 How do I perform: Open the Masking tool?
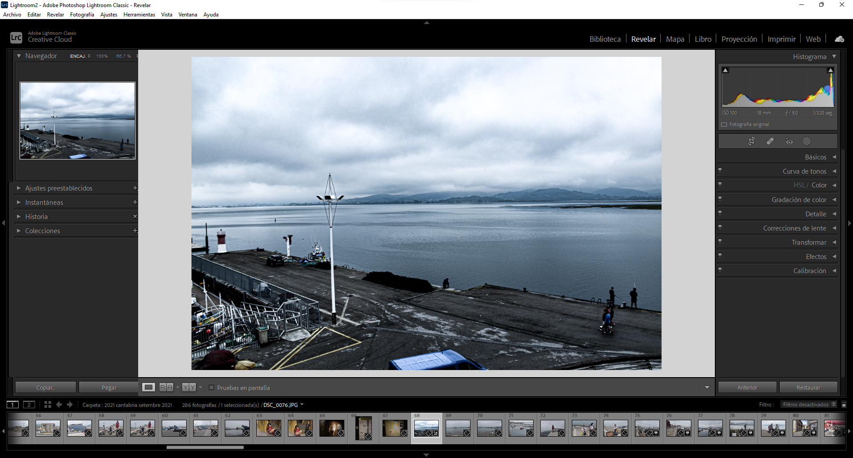click(x=806, y=141)
